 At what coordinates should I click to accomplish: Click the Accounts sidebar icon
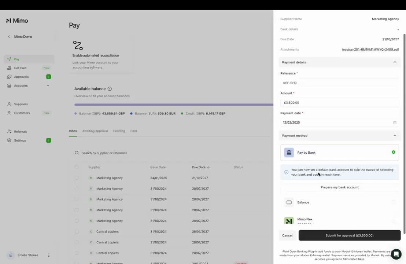[x=9, y=85]
